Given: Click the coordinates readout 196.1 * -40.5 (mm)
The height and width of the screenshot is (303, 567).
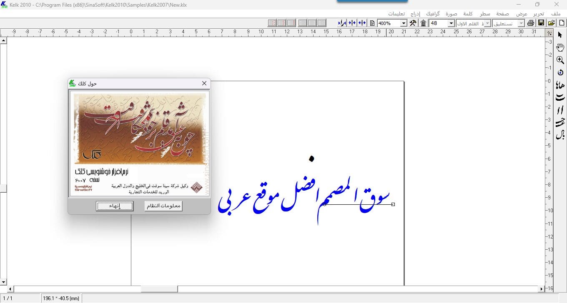Looking at the screenshot, I should point(61,298).
